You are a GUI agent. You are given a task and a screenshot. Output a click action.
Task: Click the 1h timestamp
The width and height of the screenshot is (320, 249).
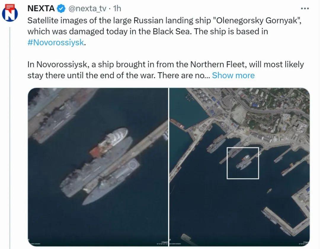[x=117, y=9]
